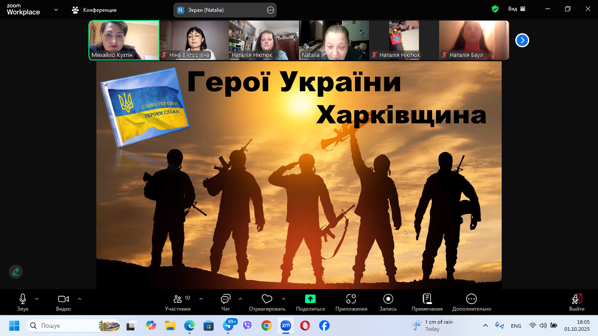
Task: Open the Вид (View) layout menu
Action: [517, 9]
